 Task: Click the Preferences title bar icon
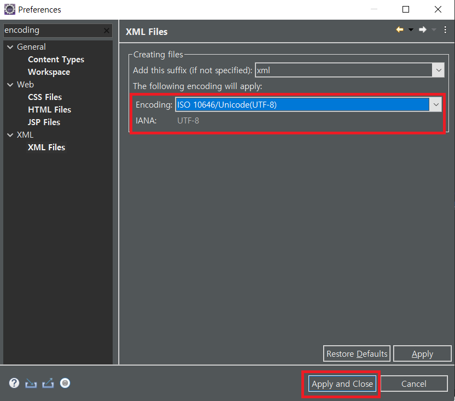point(10,9)
